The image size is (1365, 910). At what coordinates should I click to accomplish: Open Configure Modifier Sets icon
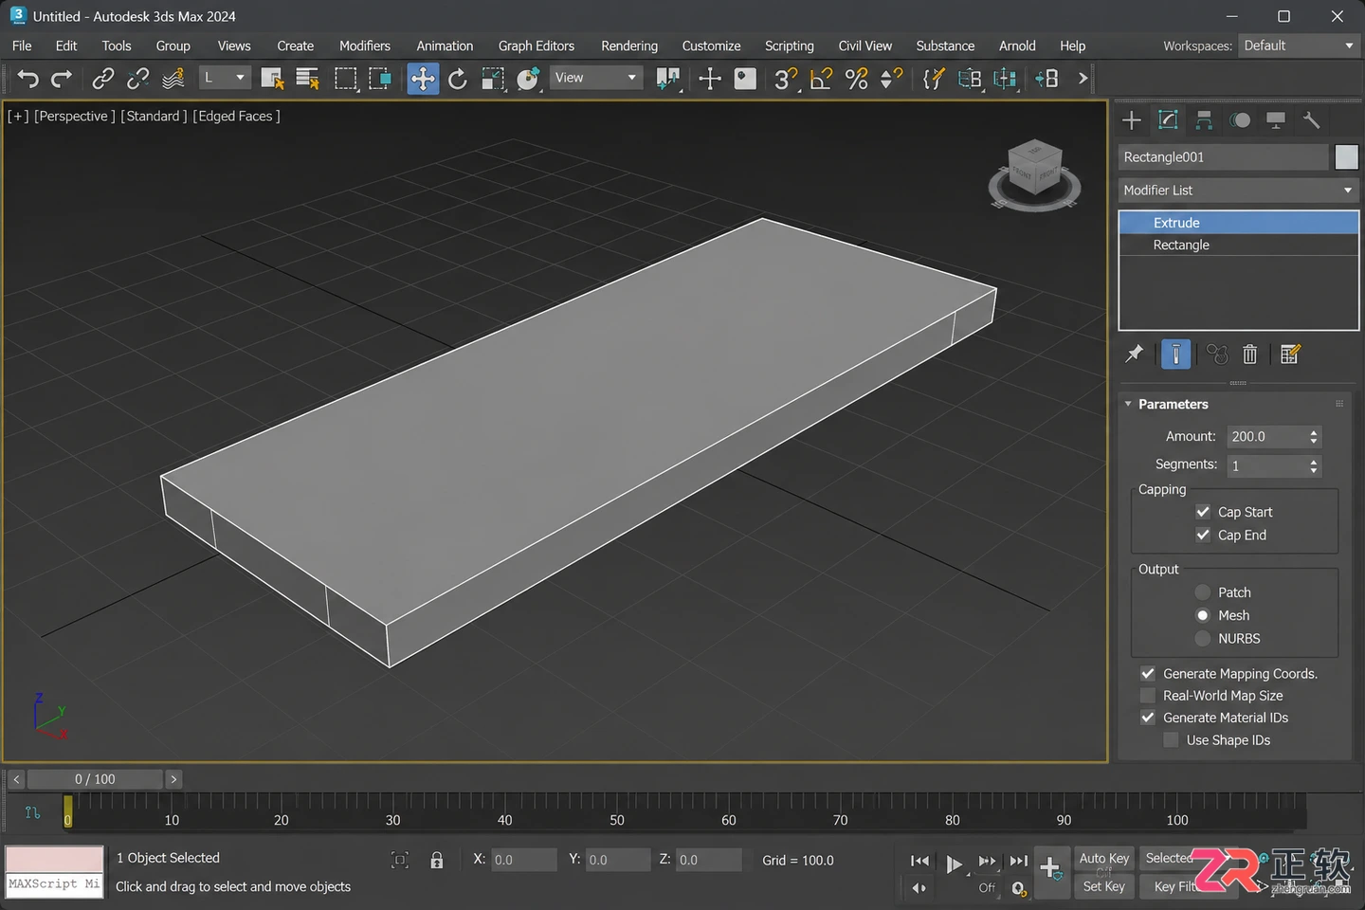[x=1290, y=355]
